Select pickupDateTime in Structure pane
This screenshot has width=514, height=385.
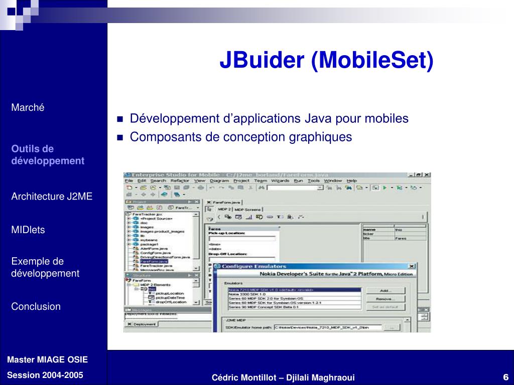[x=170, y=298]
